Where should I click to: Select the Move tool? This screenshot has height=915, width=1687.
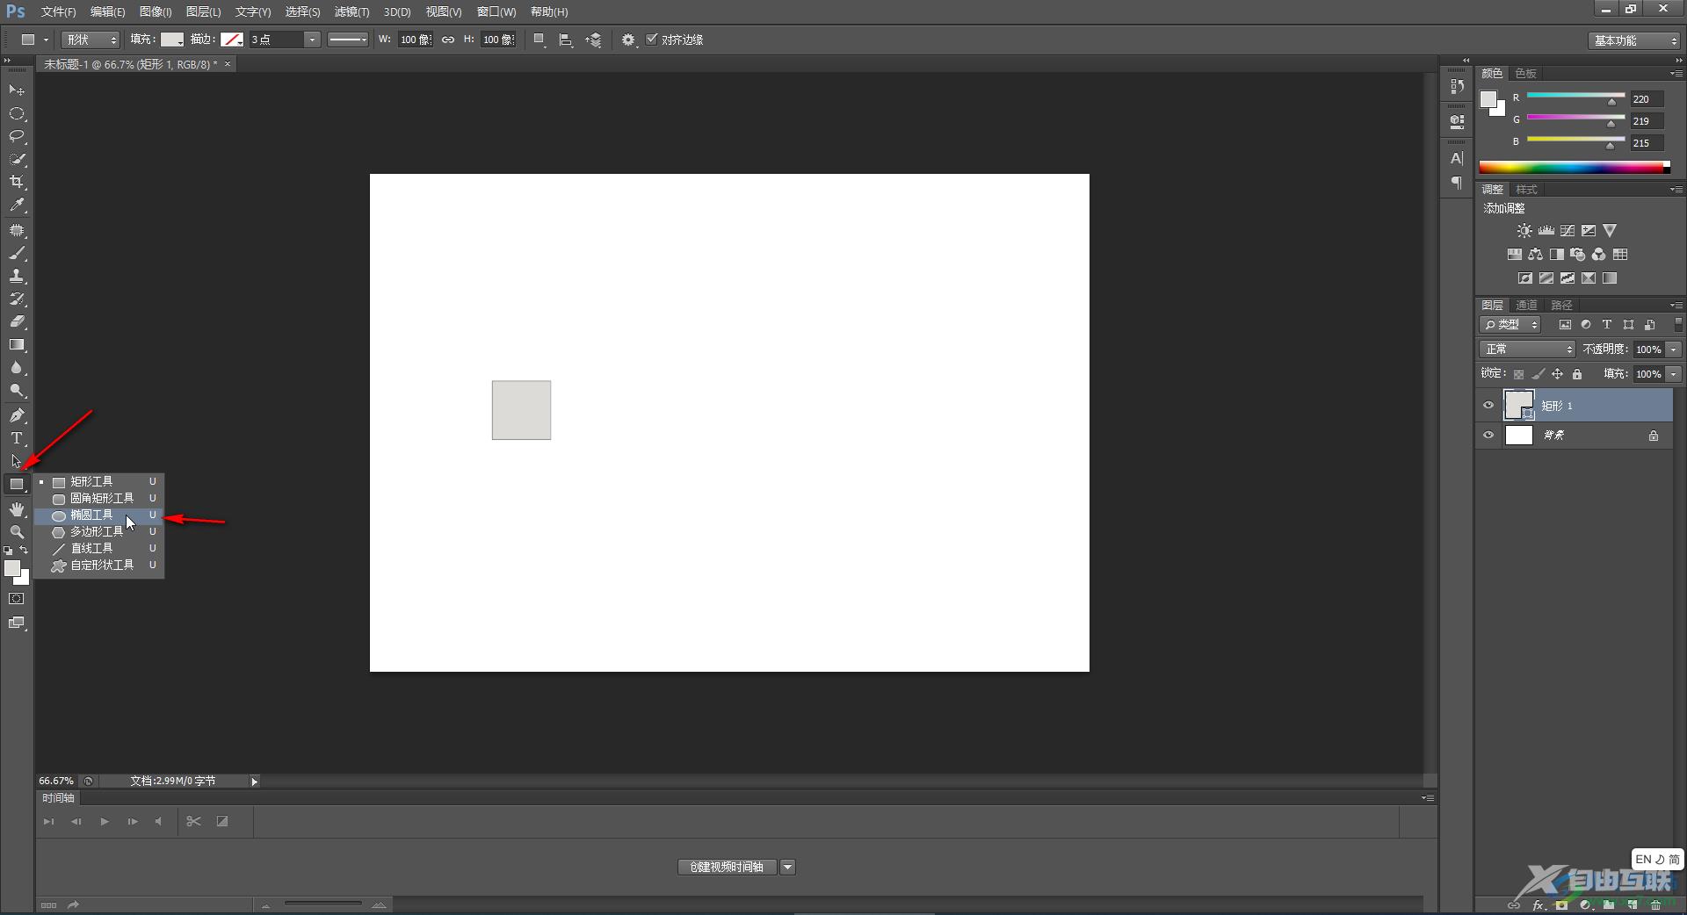tap(17, 90)
